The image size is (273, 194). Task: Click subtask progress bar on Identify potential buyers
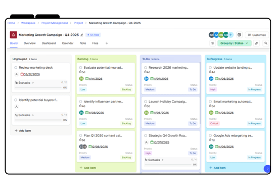[38, 120]
